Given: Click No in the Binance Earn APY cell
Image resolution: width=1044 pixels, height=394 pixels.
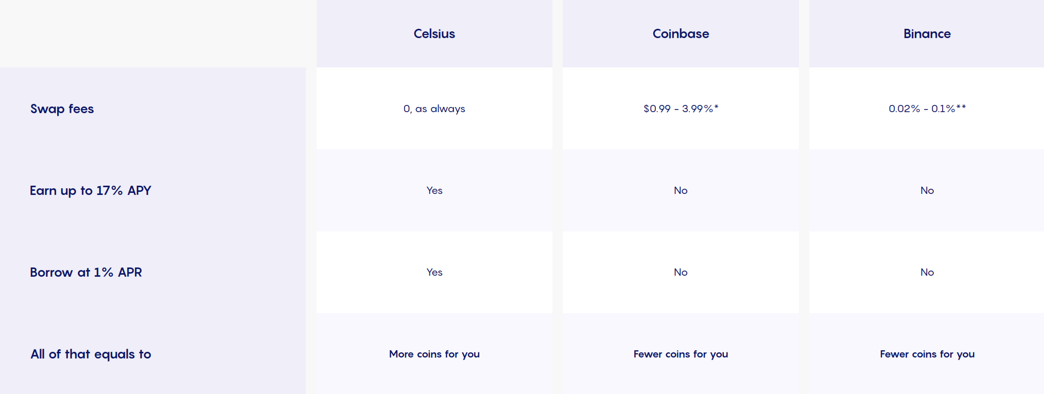Looking at the screenshot, I should point(927,190).
